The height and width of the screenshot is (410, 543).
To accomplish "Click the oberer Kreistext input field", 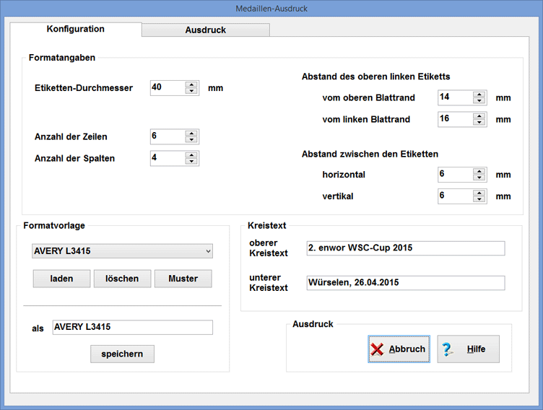I will coord(405,248).
